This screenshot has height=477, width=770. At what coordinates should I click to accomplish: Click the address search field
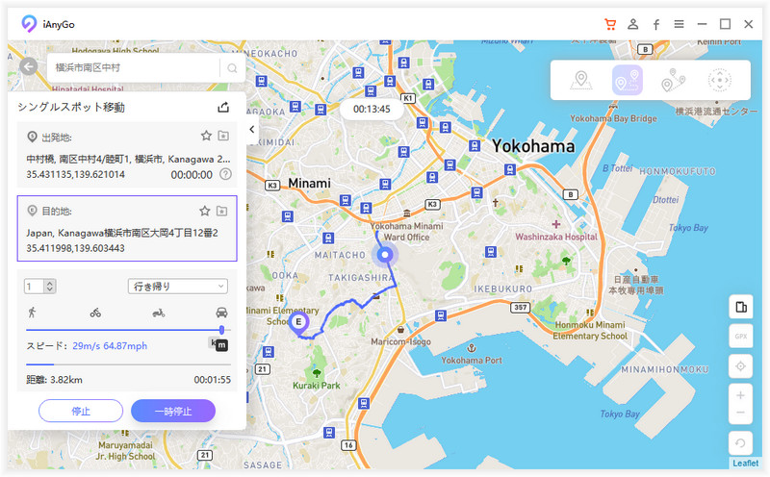133,67
